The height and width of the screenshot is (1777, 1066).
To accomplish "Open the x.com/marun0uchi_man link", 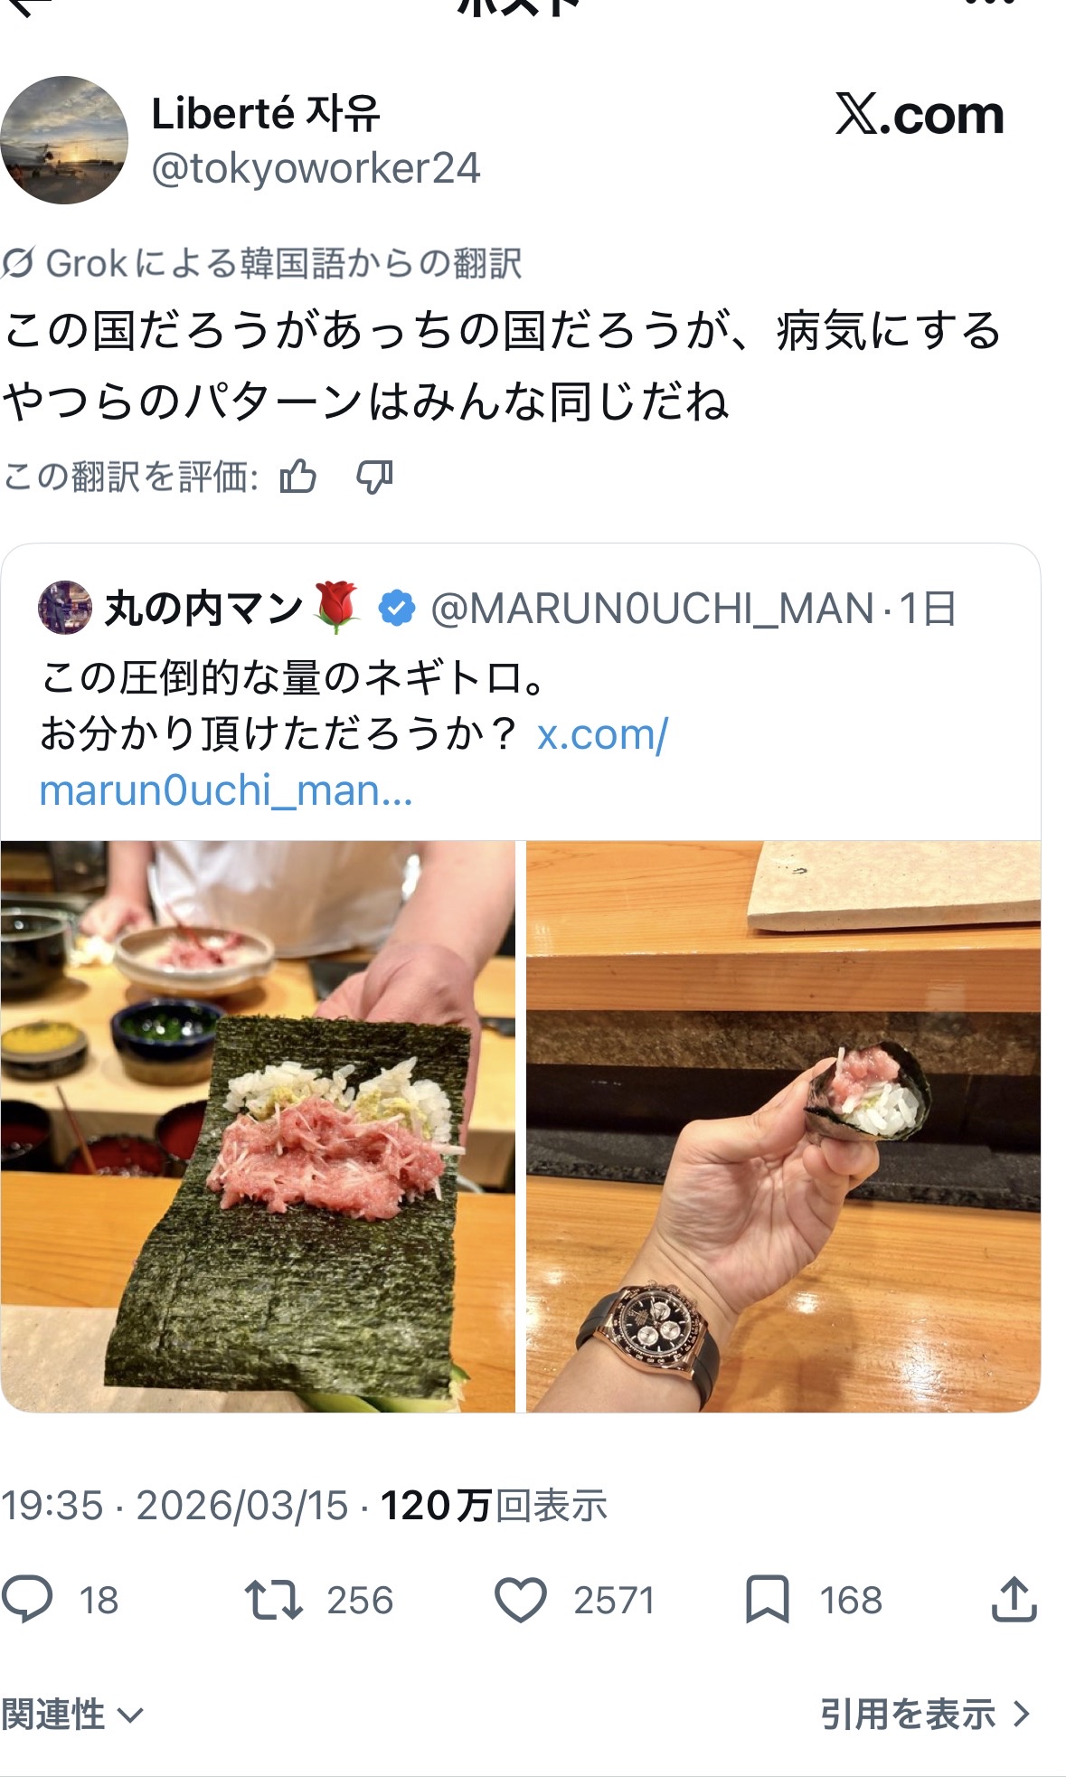I will pyautogui.click(x=353, y=762).
